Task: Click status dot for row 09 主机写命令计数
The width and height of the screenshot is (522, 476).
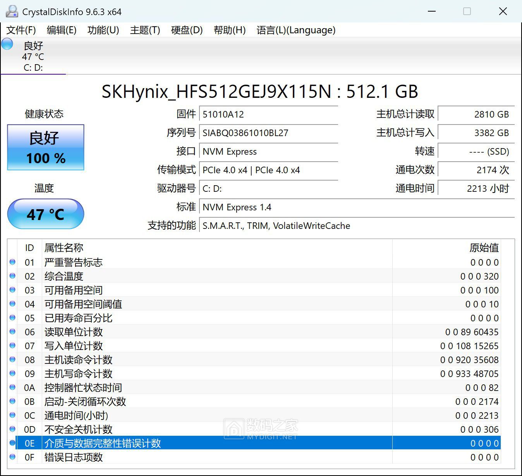Action: [12, 373]
